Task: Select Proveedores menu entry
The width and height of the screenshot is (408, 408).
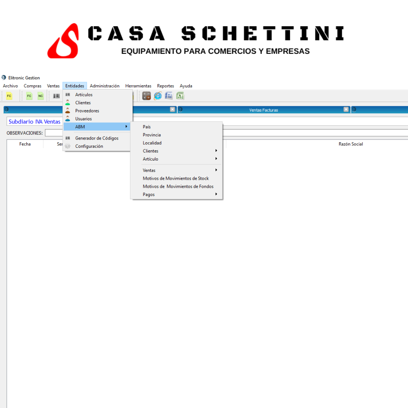Action: [x=98, y=111]
